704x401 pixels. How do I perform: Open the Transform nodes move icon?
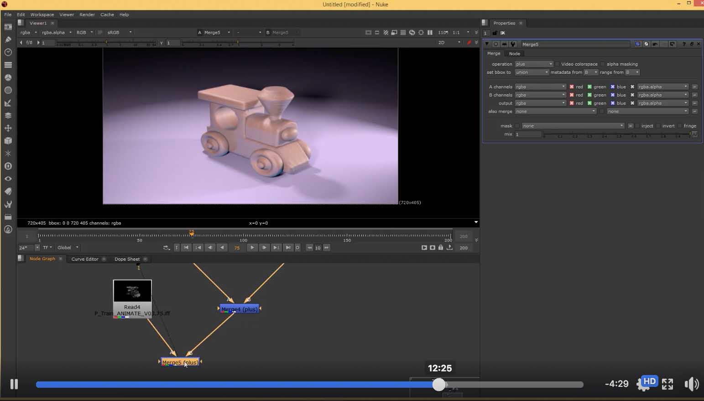pyautogui.click(x=8, y=128)
